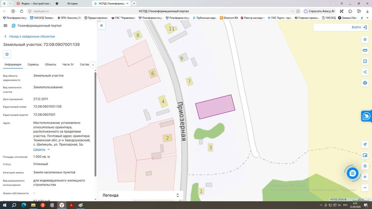Open the tab group counter dropdown
This screenshot has width=372, height=209.
pos(7,3)
